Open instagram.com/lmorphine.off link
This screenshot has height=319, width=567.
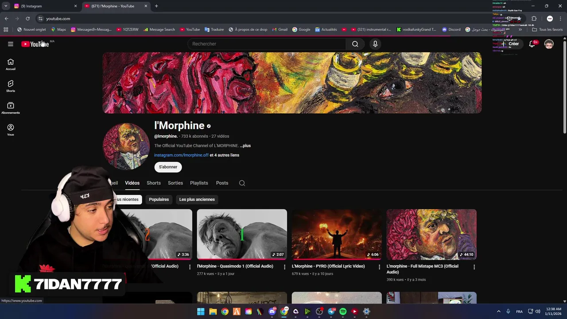[181, 155]
